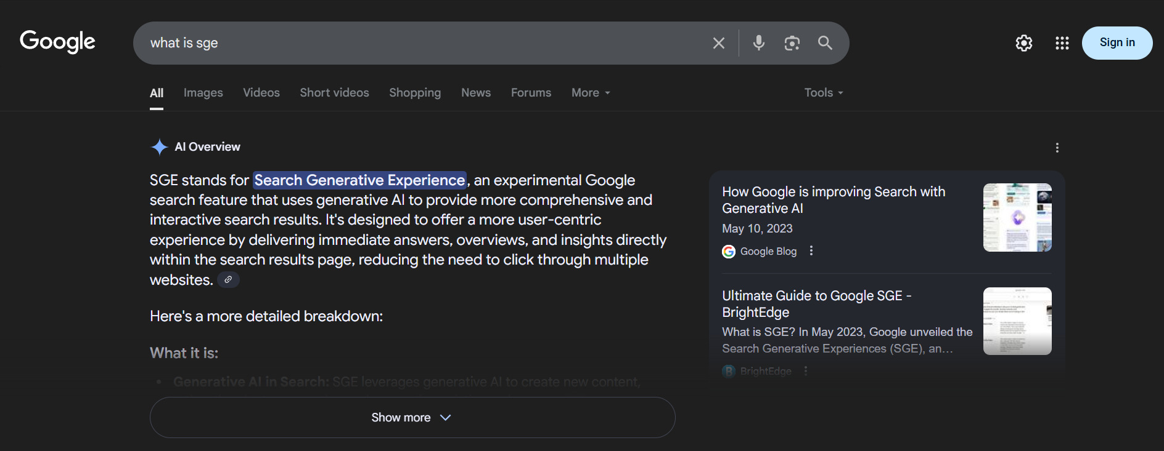Open the Short videos tab
Image resolution: width=1164 pixels, height=451 pixels.
(x=335, y=93)
